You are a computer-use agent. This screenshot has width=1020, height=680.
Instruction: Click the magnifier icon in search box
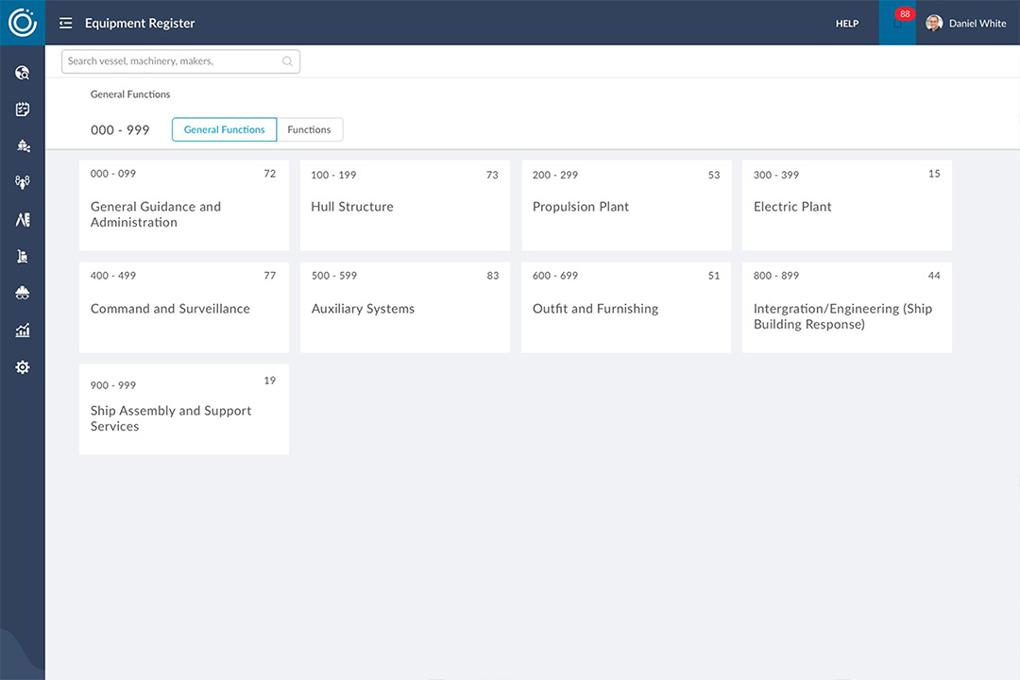[x=287, y=62]
